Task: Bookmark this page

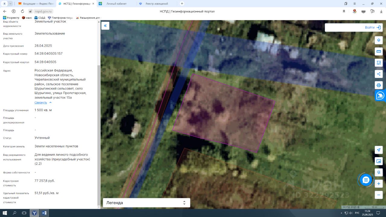Action: (x=344, y=11)
